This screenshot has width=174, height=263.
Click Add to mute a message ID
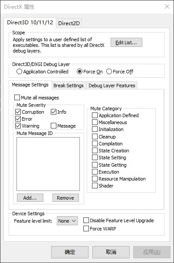pos(30,198)
